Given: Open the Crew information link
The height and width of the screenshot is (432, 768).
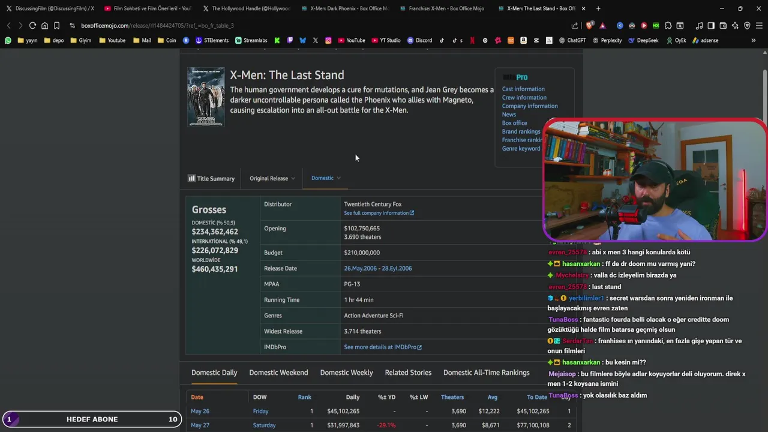Looking at the screenshot, I should (524, 97).
